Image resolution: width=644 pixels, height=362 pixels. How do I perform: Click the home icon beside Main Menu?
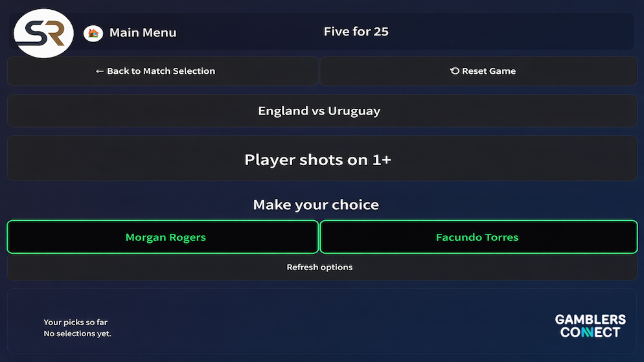[x=93, y=32]
